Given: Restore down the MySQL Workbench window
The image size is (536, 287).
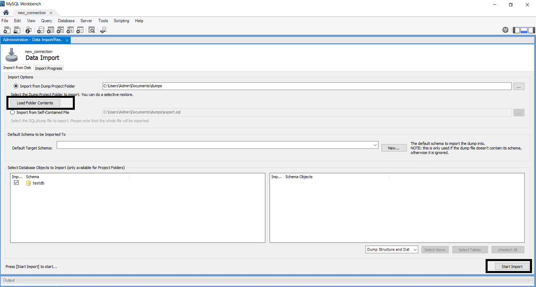Looking at the screenshot, I should click(x=511, y=4).
